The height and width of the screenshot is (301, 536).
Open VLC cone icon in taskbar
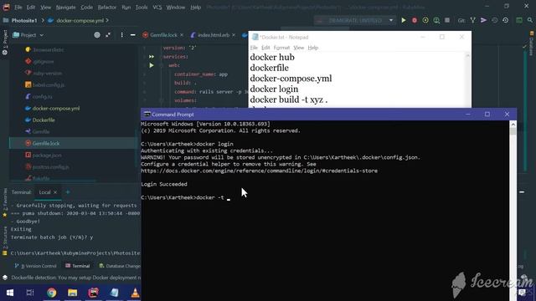point(135,293)
